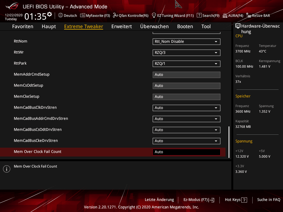Click CPU frequency 3700 MHz value

click(243, 51)
